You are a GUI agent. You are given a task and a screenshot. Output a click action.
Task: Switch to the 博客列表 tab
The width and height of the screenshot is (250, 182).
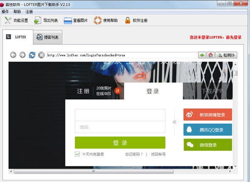coord(48,37)
